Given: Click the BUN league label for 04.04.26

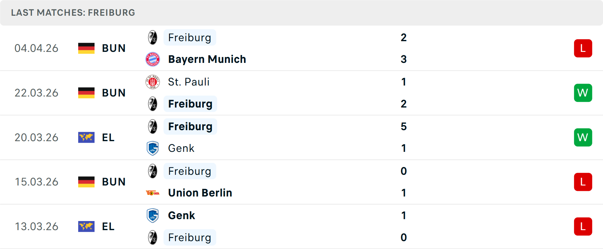Looking at the screenshot, I should click(114, 48).
